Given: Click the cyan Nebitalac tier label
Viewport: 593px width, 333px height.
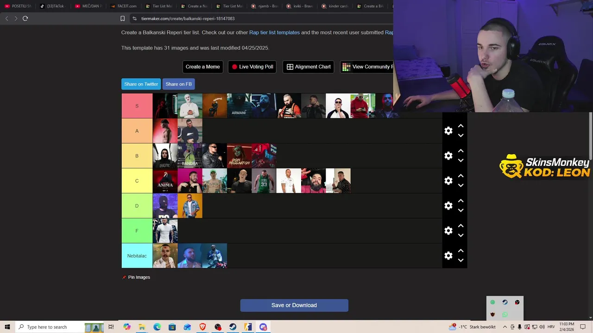Looking at the screenshot, I should pos(137,256).
